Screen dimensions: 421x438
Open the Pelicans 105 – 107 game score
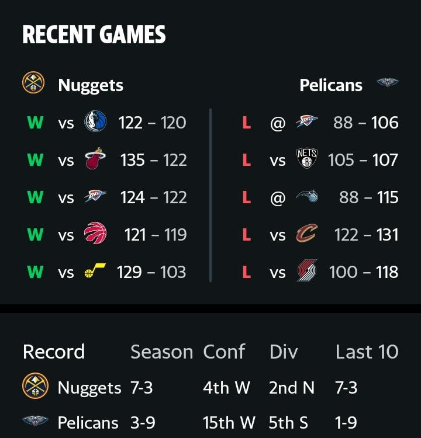pyautogui.click(x=363, y=160)
